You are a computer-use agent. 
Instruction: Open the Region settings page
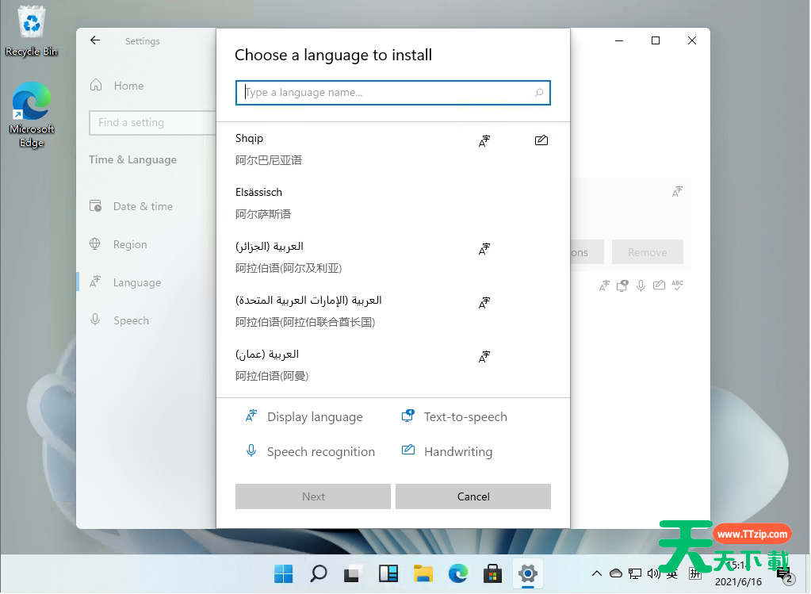point(129,244)
